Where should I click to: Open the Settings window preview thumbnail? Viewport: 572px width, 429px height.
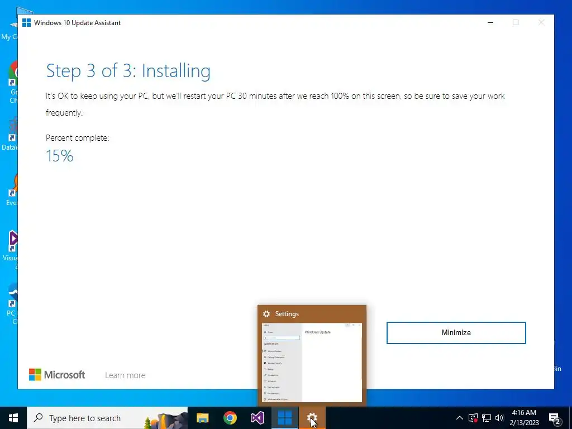[x=312, y=362]
